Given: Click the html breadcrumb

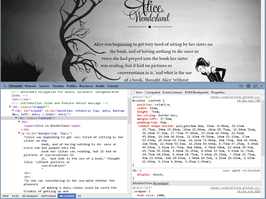Looking at the screenshot, I should pos(6,196).
